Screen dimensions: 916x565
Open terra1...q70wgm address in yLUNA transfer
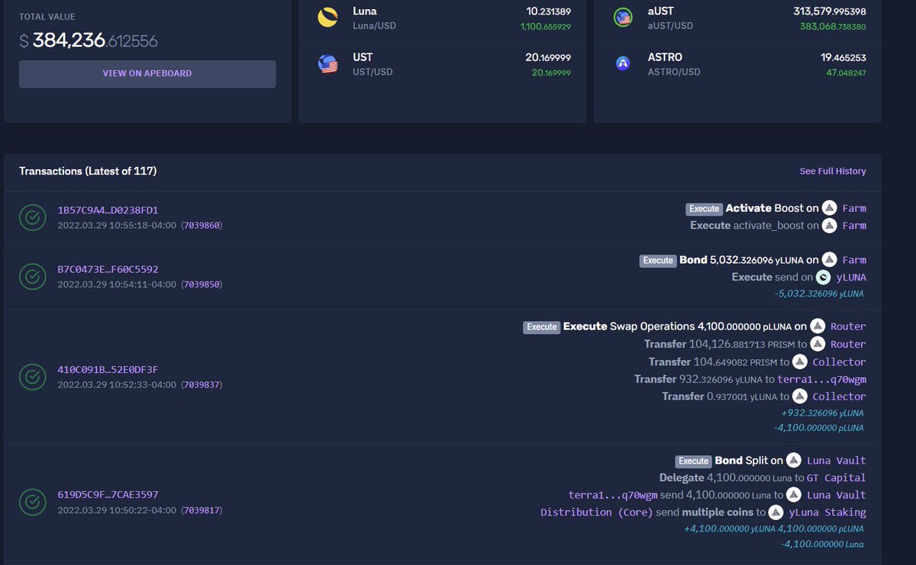coord(821,379)
